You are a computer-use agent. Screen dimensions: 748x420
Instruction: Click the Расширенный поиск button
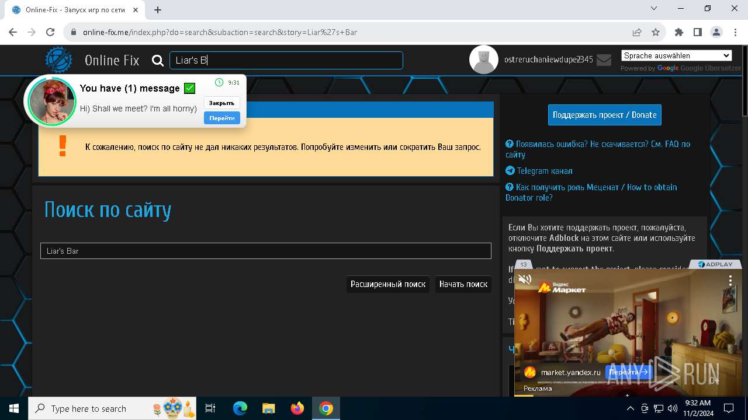pyautogui.click(x=388, y=284)
